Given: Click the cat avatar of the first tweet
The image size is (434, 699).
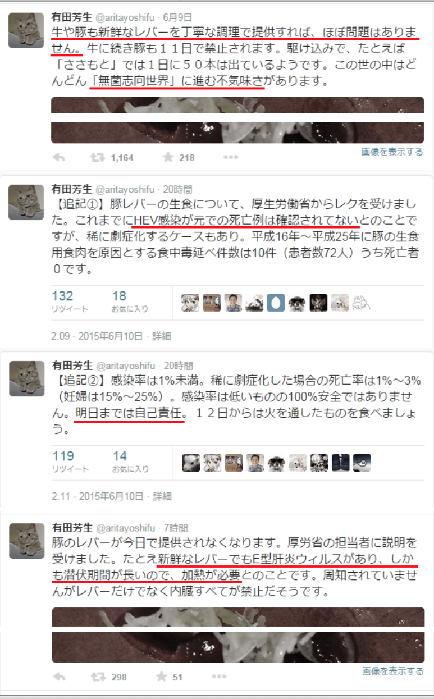Looking at the screenshot, I should pyautogui.click(x=26, y=30).
